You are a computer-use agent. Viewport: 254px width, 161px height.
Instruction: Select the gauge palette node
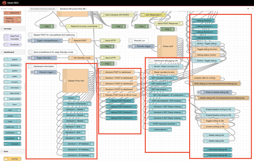(12, 116)
